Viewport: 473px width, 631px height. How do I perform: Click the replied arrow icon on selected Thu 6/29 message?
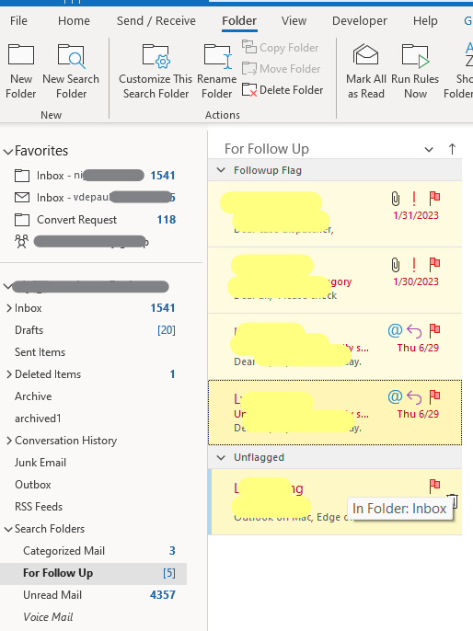click(x=414, y=397)
